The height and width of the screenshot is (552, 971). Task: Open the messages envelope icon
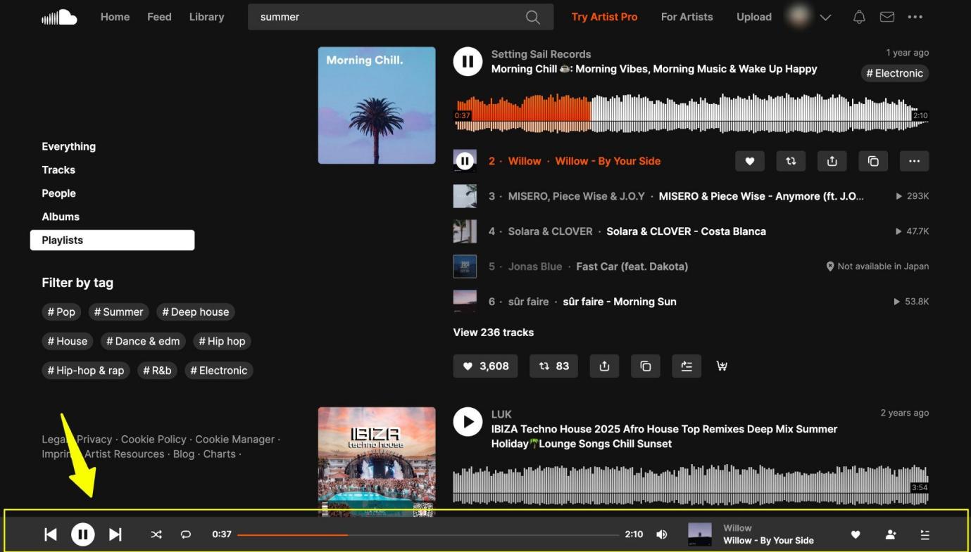click(887, 17)
